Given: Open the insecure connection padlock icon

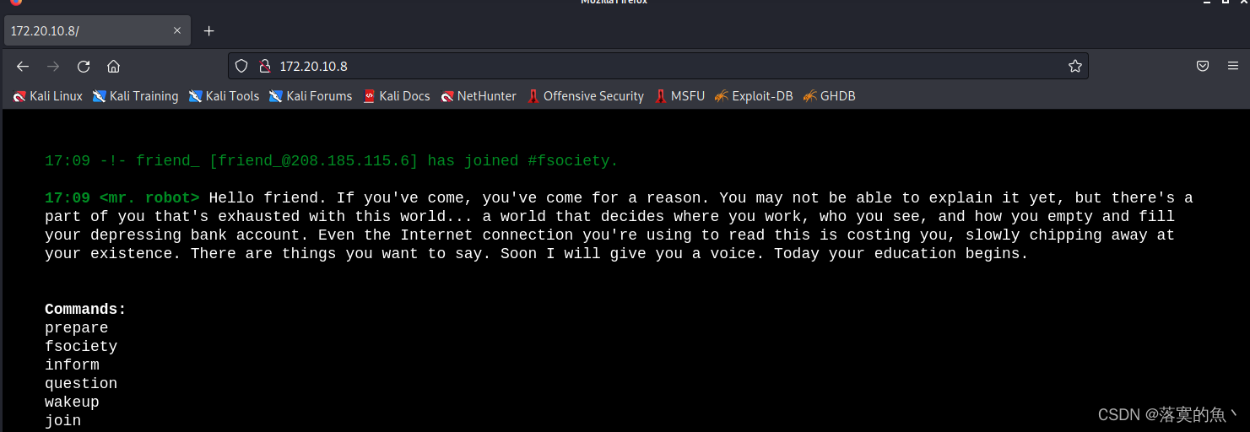Looking at the screenshot, I should point(264,66).
